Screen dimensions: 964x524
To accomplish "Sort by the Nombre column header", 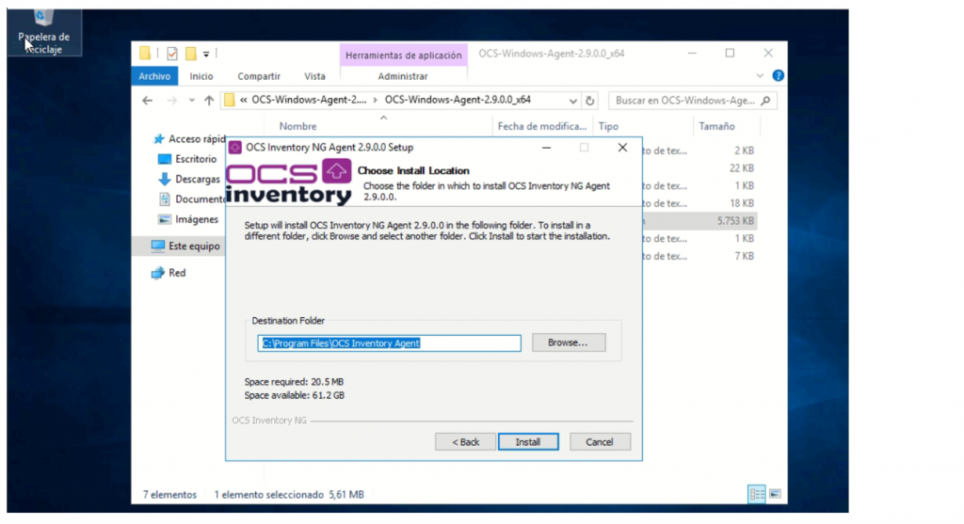I will coord(297,126).
